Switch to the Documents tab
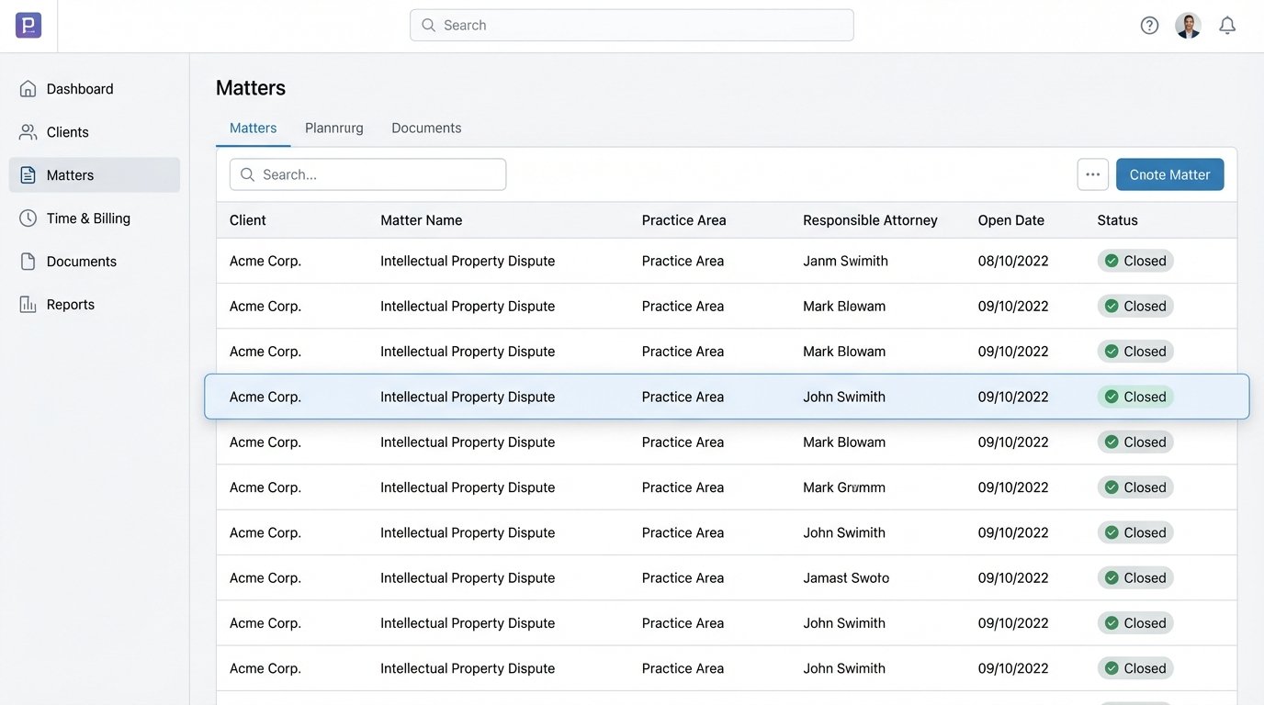The height and width of the screenshot is (705, 1264). pyautogui.click(x=426, y=129)
